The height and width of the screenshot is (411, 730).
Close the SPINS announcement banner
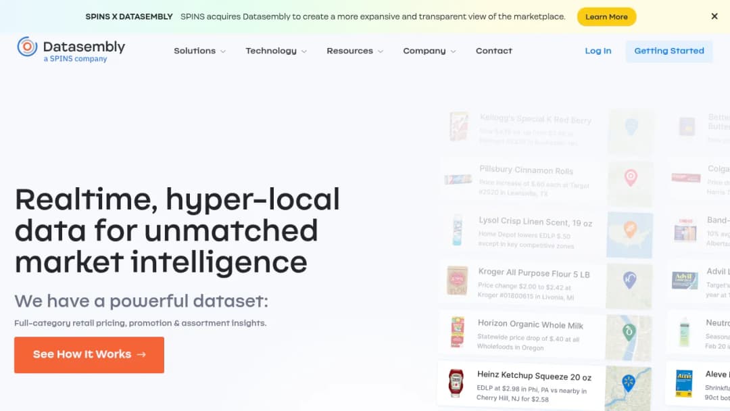click(x=714, y=16)
